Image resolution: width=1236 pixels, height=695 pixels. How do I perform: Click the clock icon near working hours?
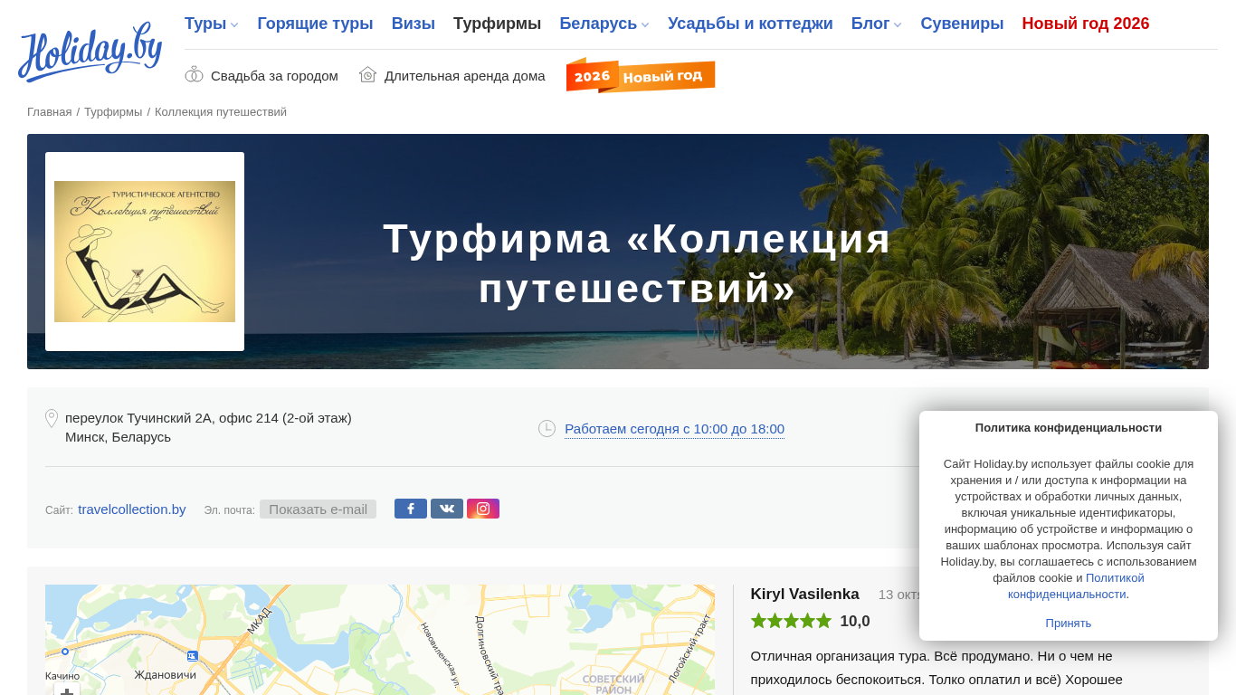(547, 428)
